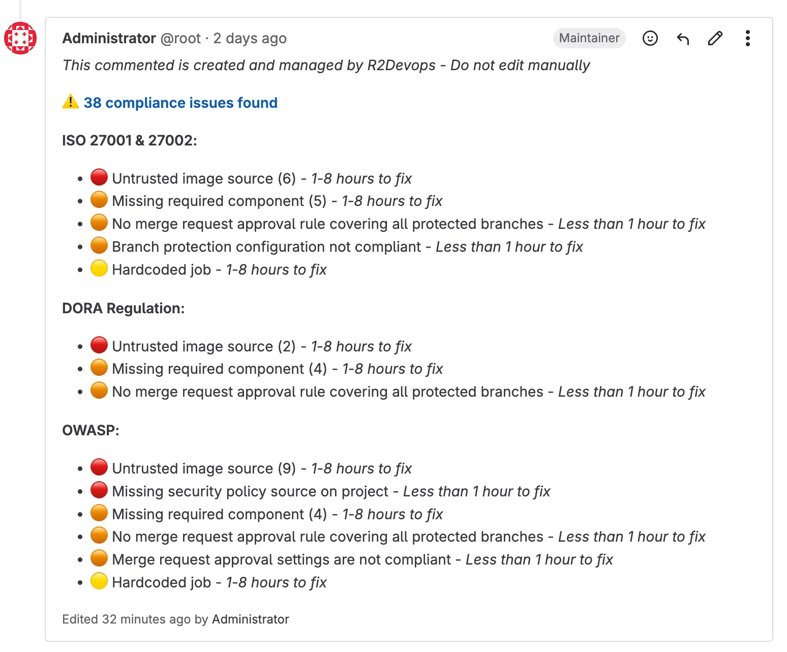Select the OWASP section heading
This screenshot has width=787, height=652.
point(90,430)
